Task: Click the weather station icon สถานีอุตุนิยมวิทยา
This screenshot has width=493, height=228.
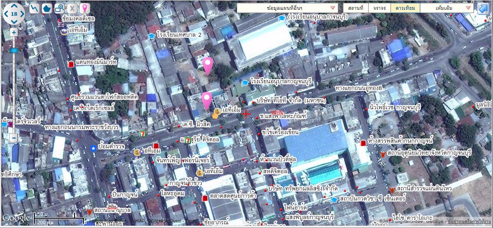Action: pyautogui.click(x=383, y=154)
